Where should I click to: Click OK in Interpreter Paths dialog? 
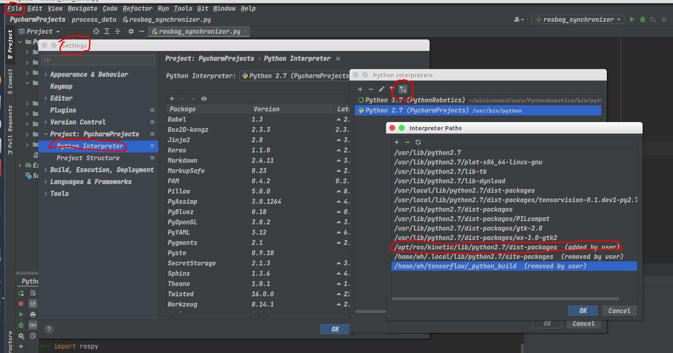[583, 311]
